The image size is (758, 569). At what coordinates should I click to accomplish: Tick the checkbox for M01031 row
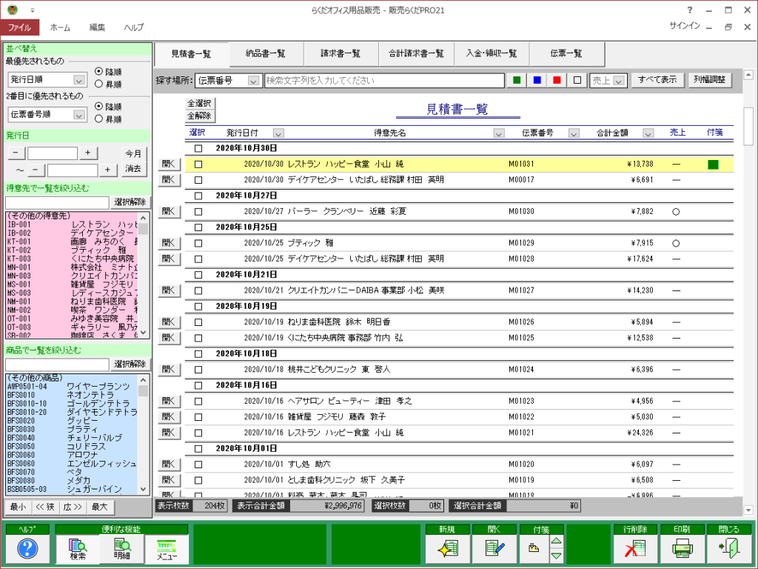198,164
